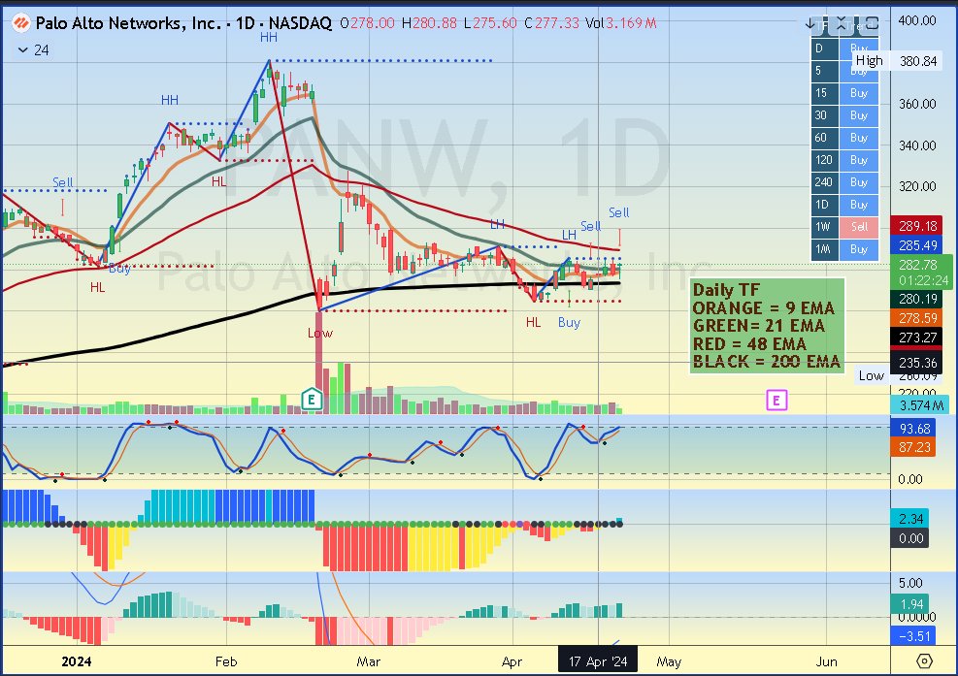
Task: Click the GREEN = 21 EMA legend line
Action: point(758,326)
